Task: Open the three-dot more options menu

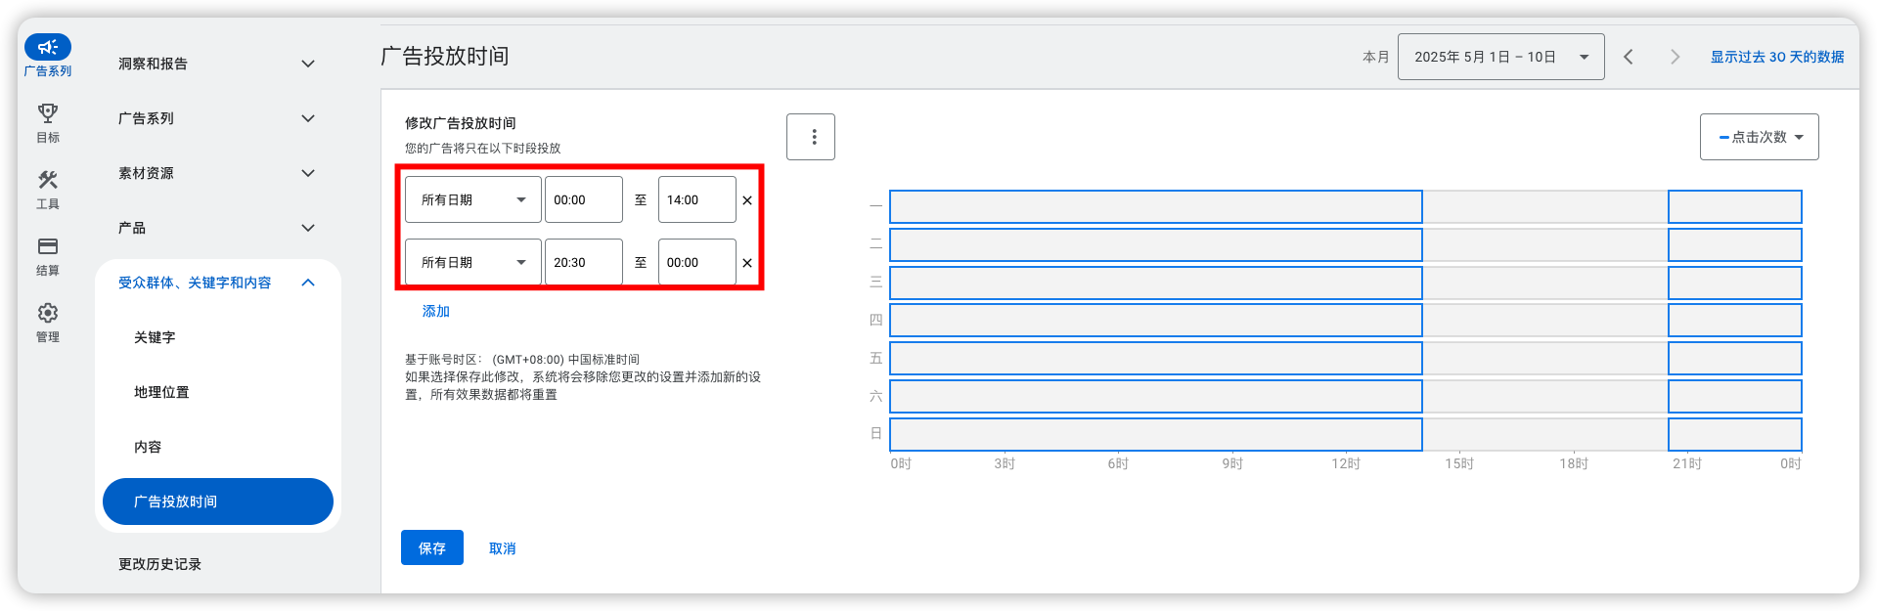Action: coord(811,137)
